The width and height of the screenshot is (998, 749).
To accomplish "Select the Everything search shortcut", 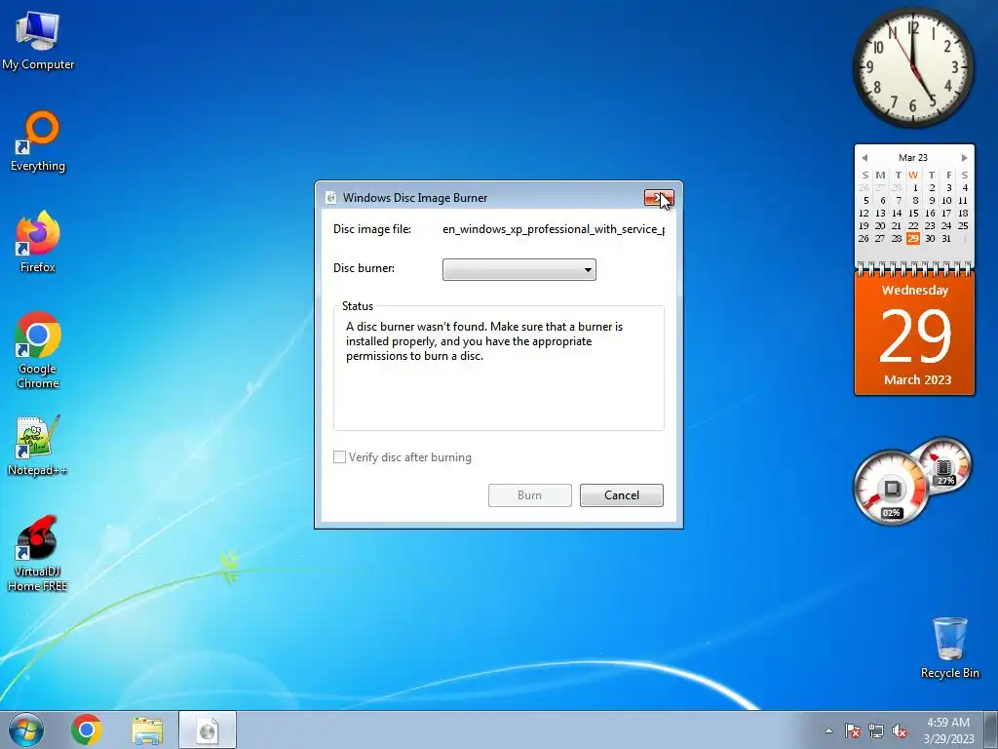I will tap(38, 141).
